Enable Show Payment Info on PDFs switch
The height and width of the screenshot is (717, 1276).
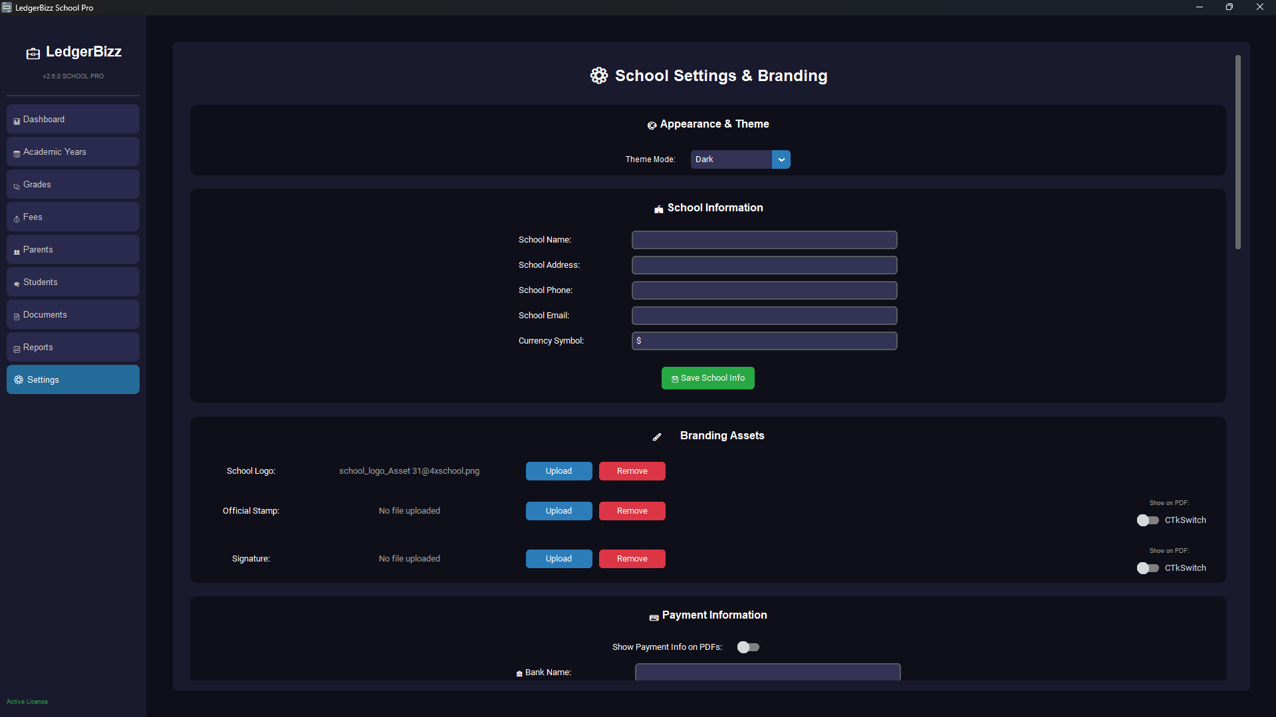[748, 647]
